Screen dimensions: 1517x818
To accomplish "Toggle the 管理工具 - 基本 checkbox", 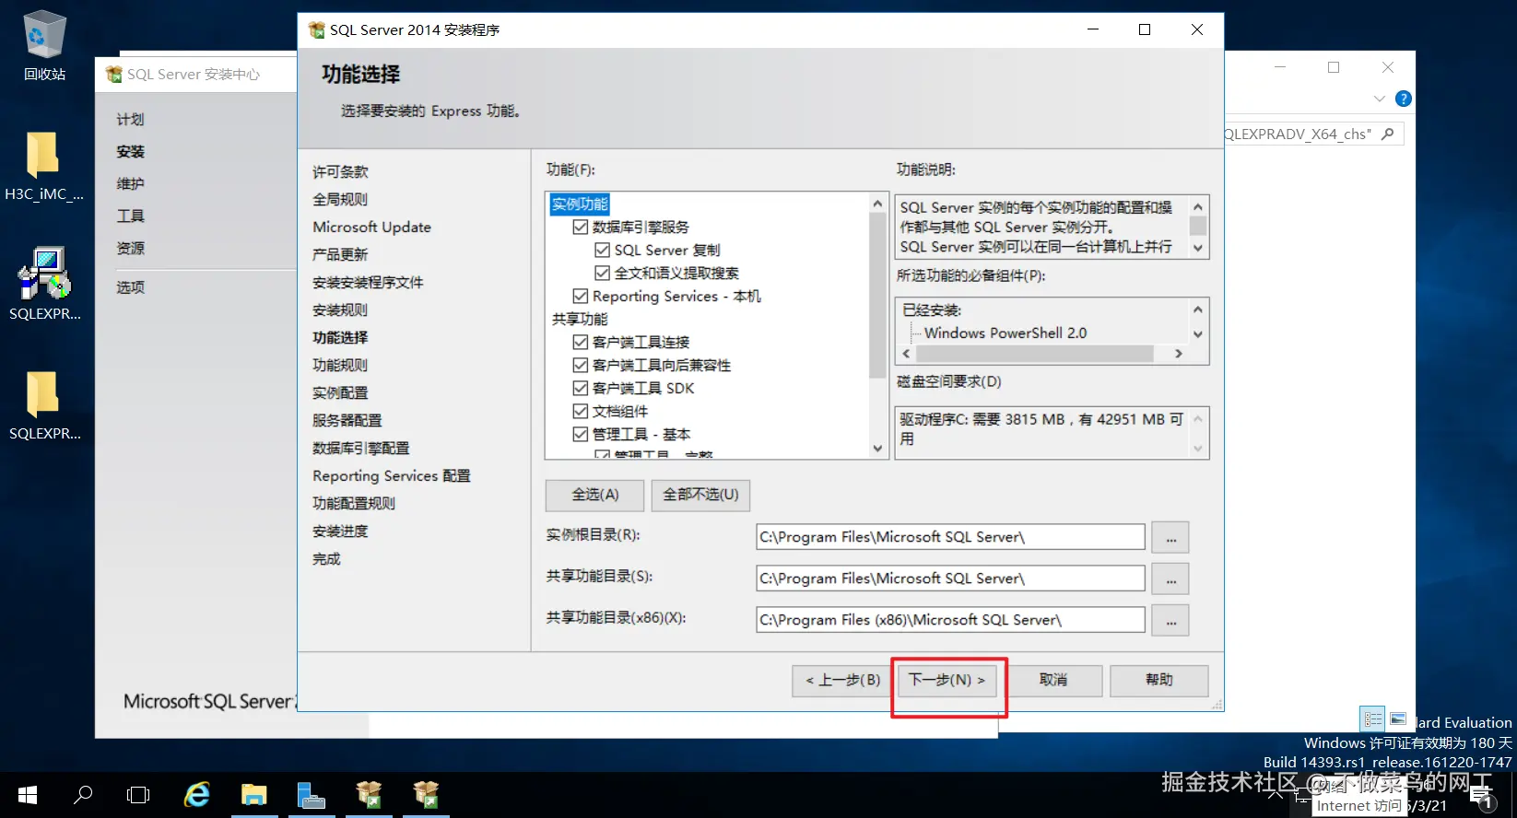I will 581,434.
